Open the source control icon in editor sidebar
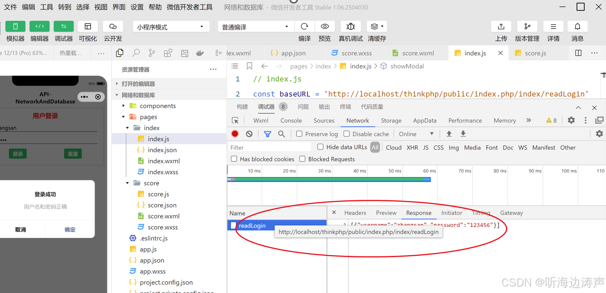The width and height of the screenshot is (606, 293). 152,53
